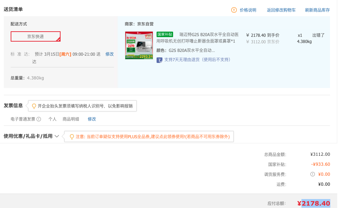Click the 商家：京东自营 seller label
This screenshot has height=208, width=340.
pyautogui.click(x=139, y=24)
